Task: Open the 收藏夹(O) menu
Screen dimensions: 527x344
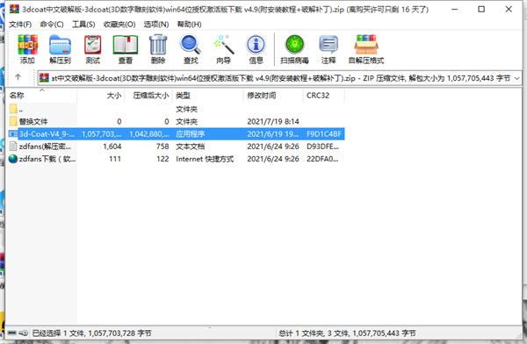Action: click(x=119, y=25)
